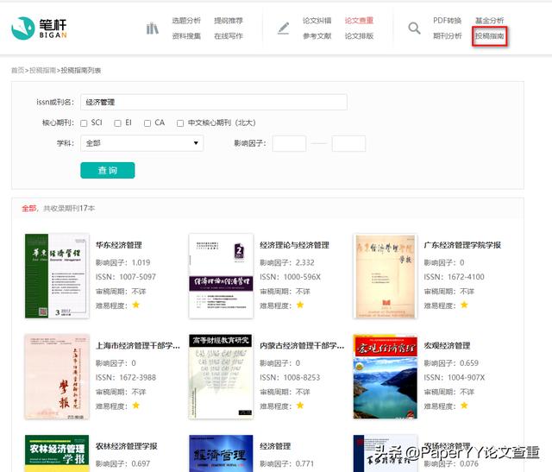Screen dimensions: 552x472
Task: Click difficulty star of 上海市经济管理干部学
Action: (136, 406)
